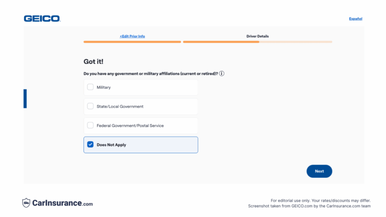Click the info icon beside the affiliations question
Image resolution: width=386 pixels, height=217 pixels.
(x=222, y=73)
